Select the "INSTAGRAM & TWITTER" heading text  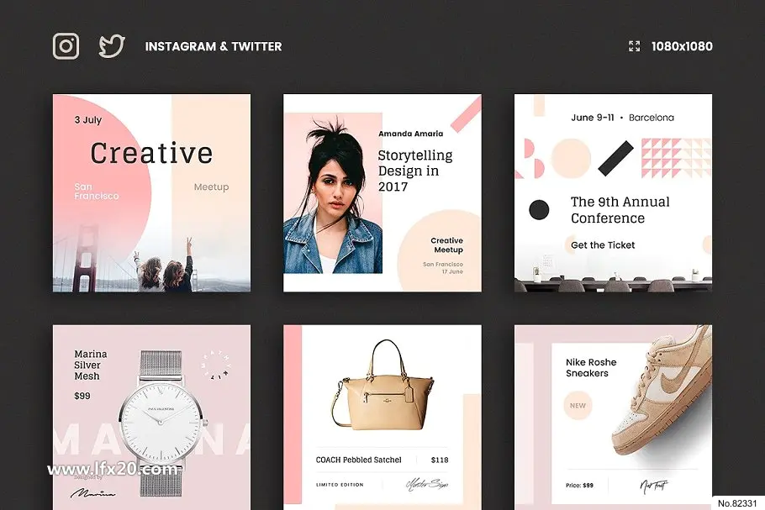[x=214, y=46]
